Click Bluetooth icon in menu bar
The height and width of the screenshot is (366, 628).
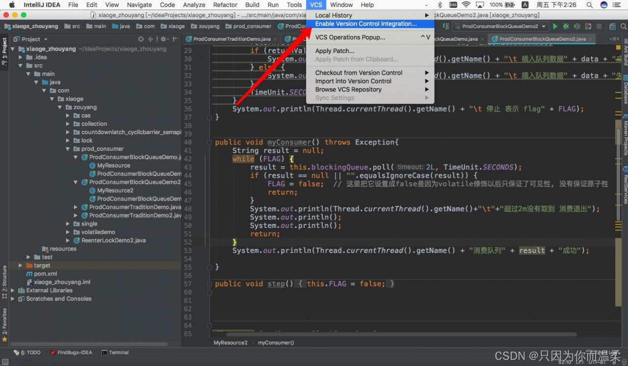440,5
